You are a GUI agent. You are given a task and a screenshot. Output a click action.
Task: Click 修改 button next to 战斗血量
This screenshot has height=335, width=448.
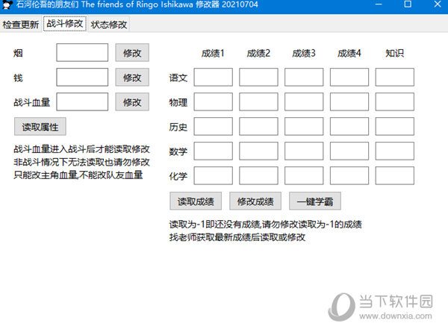tap(132, 101)
